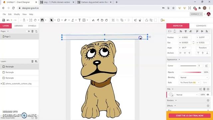Open the dropdown arrow next to Rectangle tool
This screenshot has width=213, height=120.
click(62, 20)
